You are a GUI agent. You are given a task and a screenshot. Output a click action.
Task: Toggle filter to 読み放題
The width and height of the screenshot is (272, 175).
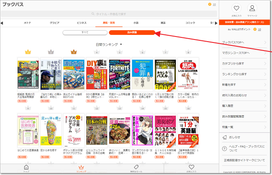(131, 32)
